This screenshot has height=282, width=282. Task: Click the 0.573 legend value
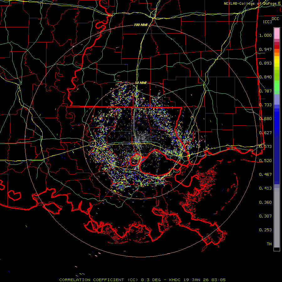pyautogui.click(x=265, y=147)
